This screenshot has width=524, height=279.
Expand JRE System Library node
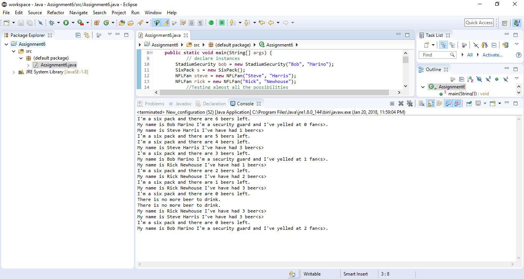[x=14, y=72]
